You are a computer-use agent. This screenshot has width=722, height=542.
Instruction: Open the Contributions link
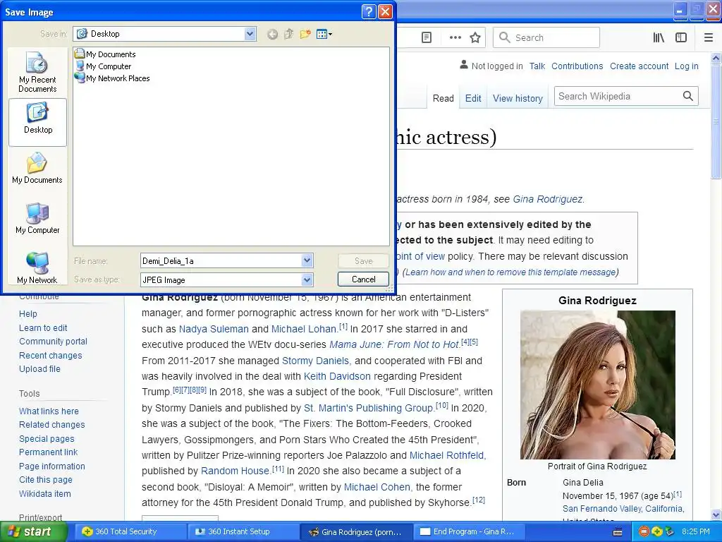(x=577, y=66)
